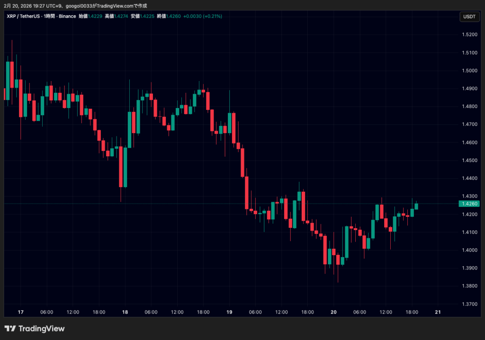This screenshot has height=340, width=485.
Task: Click the TradingView logo icon
Action: coord(10,329)
